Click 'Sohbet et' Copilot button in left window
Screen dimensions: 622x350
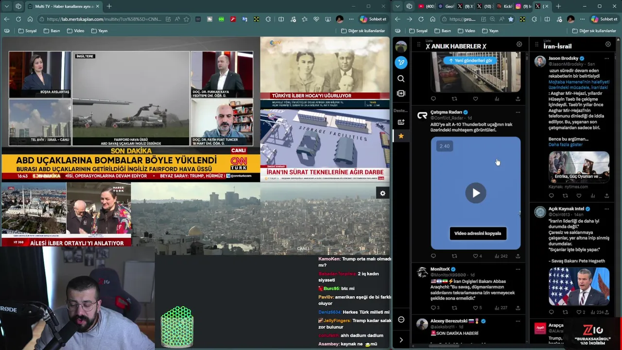coord(373,19)
